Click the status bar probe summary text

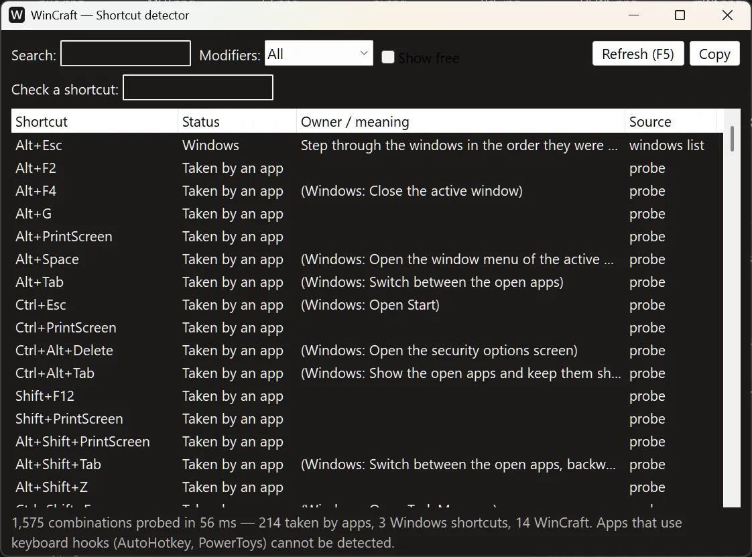coord(347,532)
